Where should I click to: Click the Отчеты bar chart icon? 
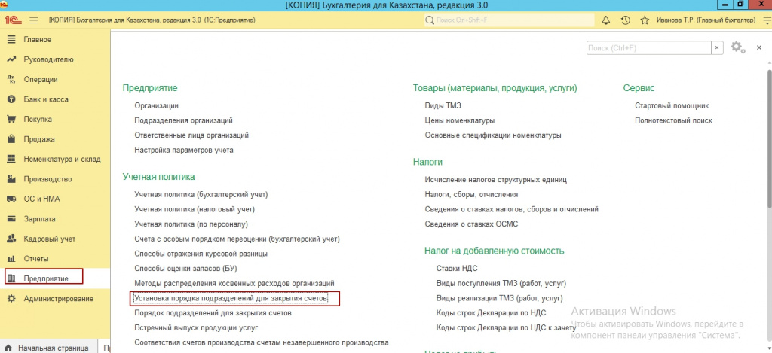point(12,259)
